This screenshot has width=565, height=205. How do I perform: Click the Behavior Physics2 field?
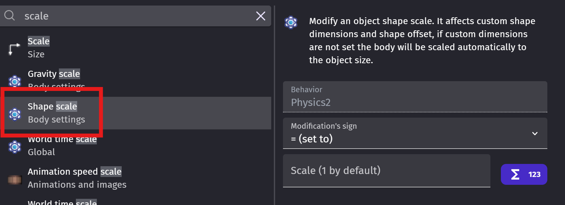tap(415, 97)
